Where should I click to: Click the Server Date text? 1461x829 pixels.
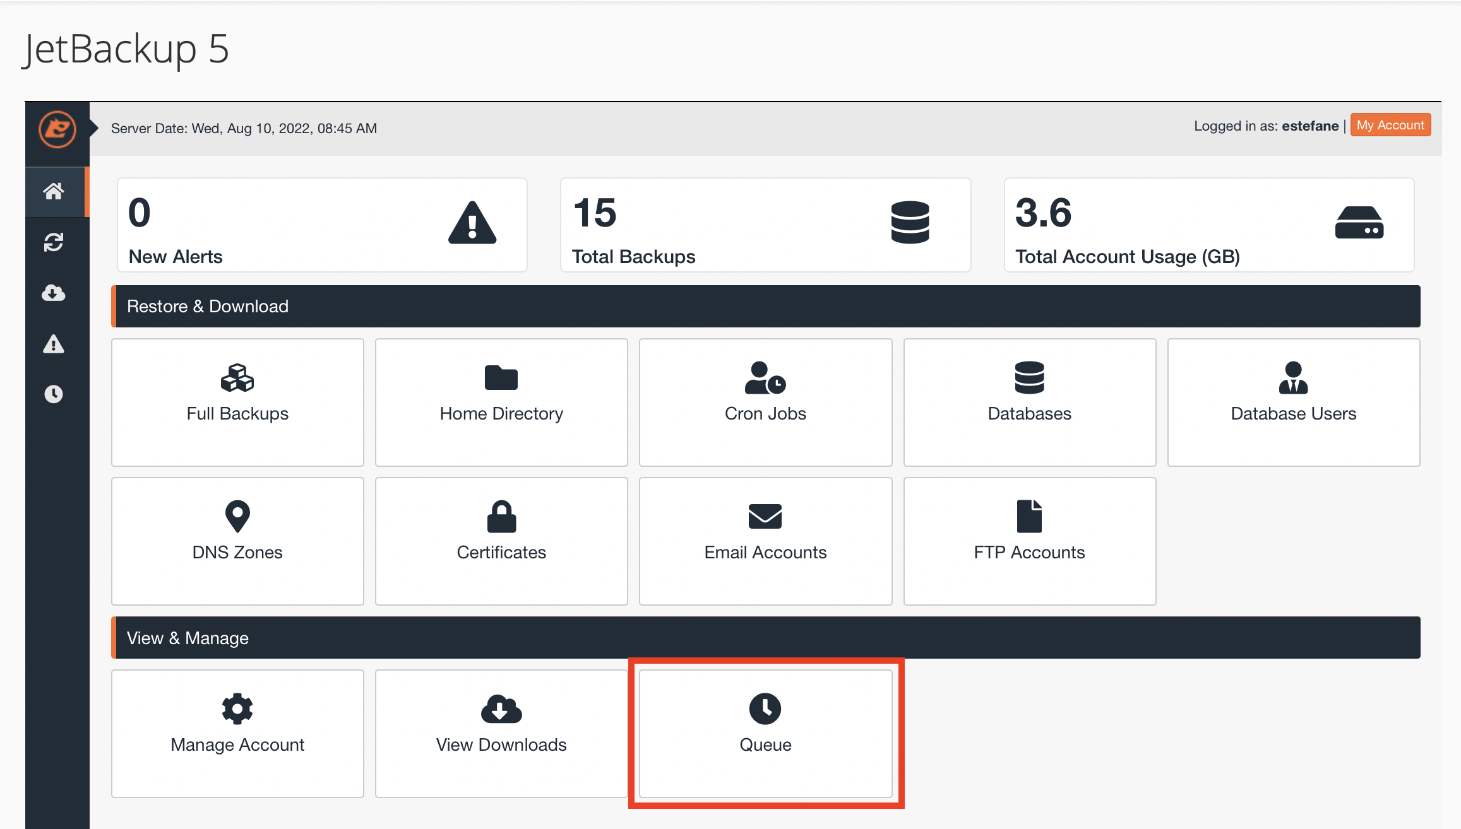pyautogui.click(x=244, y=128)
